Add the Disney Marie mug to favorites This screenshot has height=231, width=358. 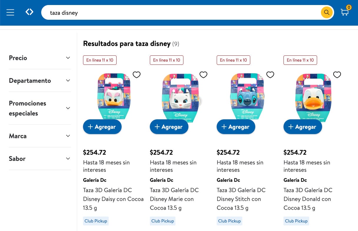(203, 75)
